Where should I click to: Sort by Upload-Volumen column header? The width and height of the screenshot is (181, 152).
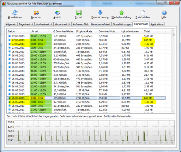pos(131,31)
